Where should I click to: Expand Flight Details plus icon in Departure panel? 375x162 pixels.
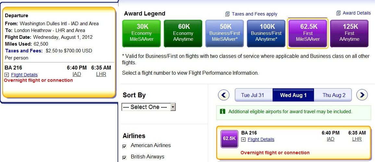[x=7, y=75]
